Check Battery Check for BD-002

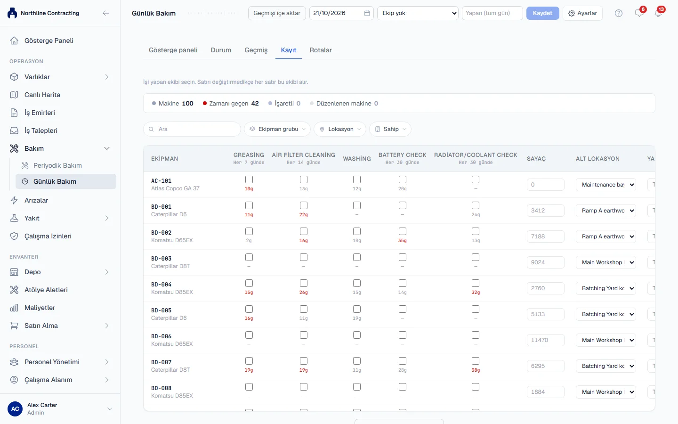pos(403,231)
